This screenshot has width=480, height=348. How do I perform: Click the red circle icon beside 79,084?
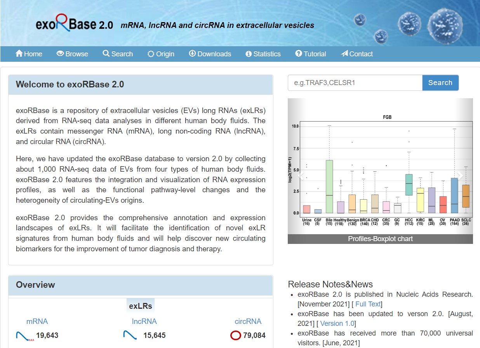[236, 335]
